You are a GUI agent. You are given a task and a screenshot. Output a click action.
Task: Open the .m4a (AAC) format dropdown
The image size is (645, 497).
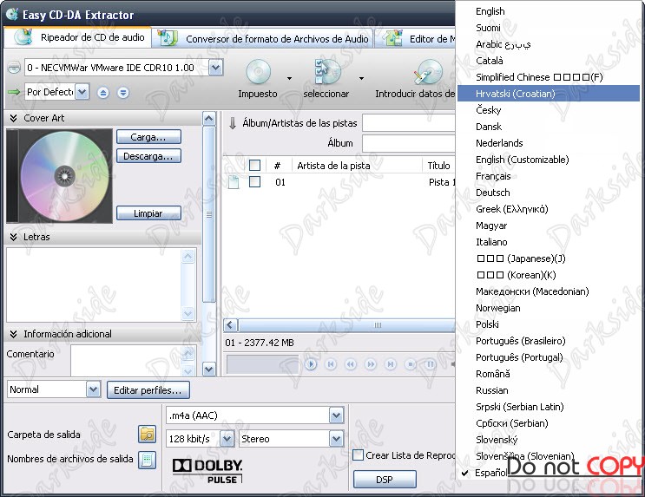[336, 415]
